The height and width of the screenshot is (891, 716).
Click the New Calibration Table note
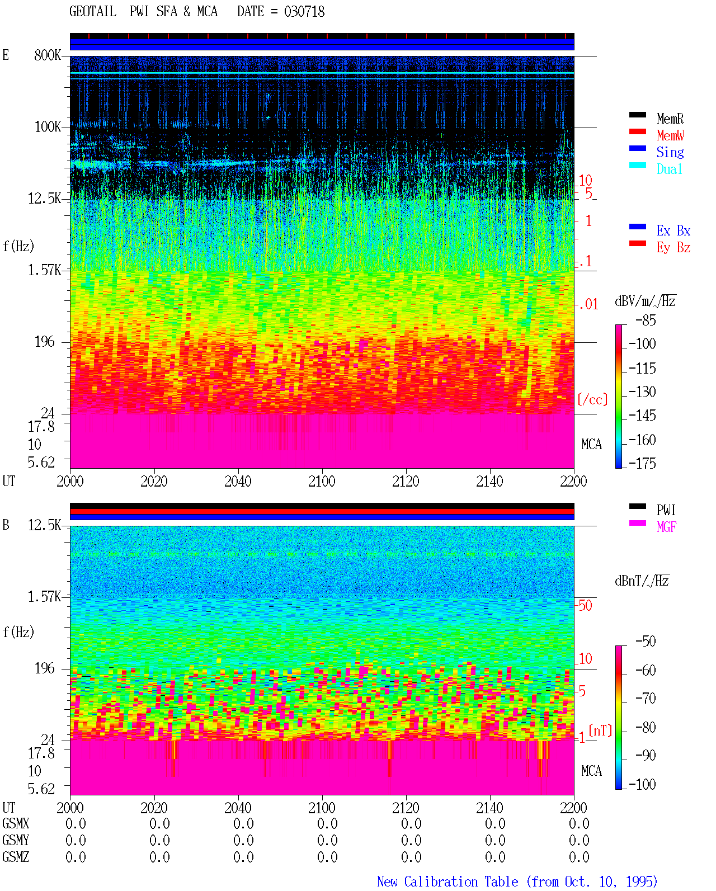click(517, 881)
